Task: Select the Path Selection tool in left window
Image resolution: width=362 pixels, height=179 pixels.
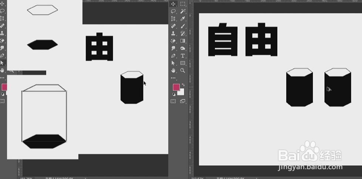Action: (2, 63)
